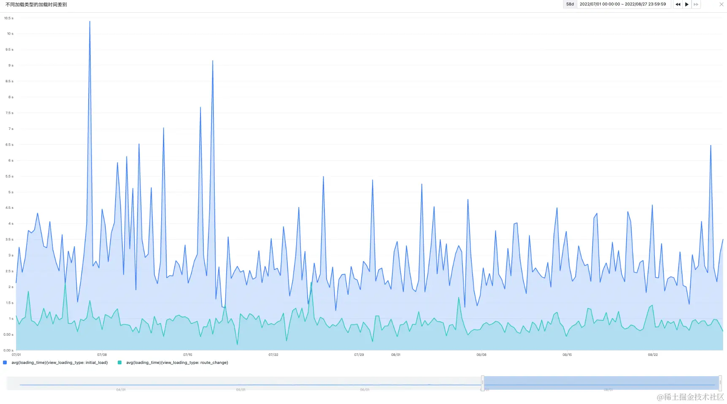
Task: Toggle the route_change series in the legend
Action: point(177,363)
